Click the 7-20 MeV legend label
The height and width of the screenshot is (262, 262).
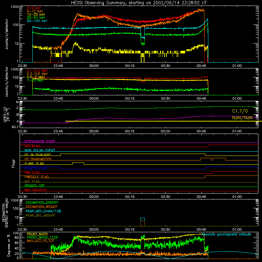pos(35,80)
